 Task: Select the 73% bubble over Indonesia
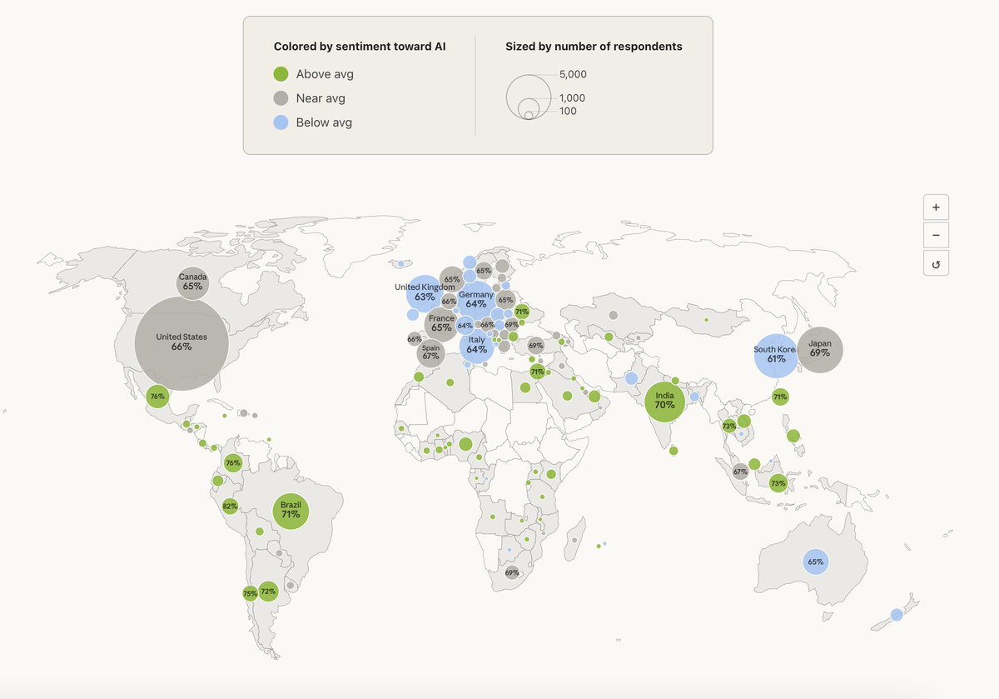click(x=778, y=483)
